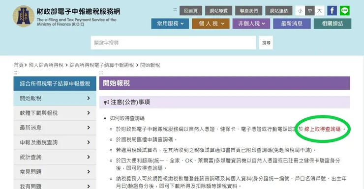
Task: Select 常見問題 in the sidebar
Action: [55, 172]
